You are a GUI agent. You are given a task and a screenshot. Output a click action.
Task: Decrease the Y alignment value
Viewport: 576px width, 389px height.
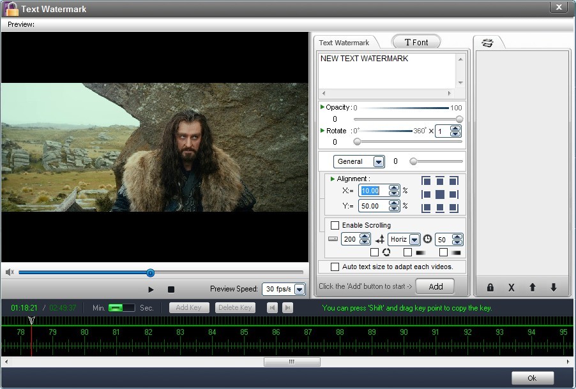(394, 209)
